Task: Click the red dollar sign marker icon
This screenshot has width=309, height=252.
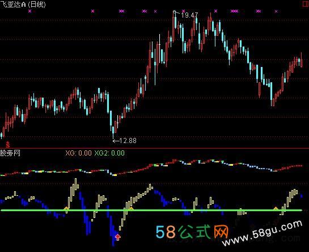Action: [x=8, y=145]
